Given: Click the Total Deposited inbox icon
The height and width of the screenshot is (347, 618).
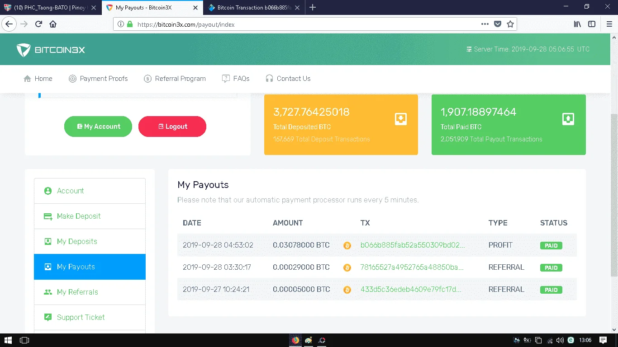Looking at the screenshot, I should pos(401,119).
